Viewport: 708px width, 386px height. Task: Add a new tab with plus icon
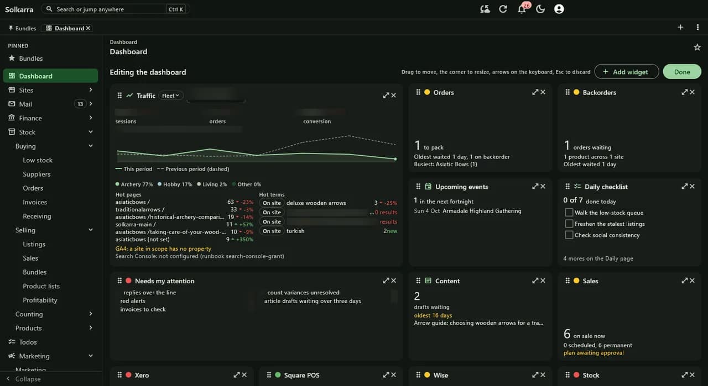tap(680, 27)
